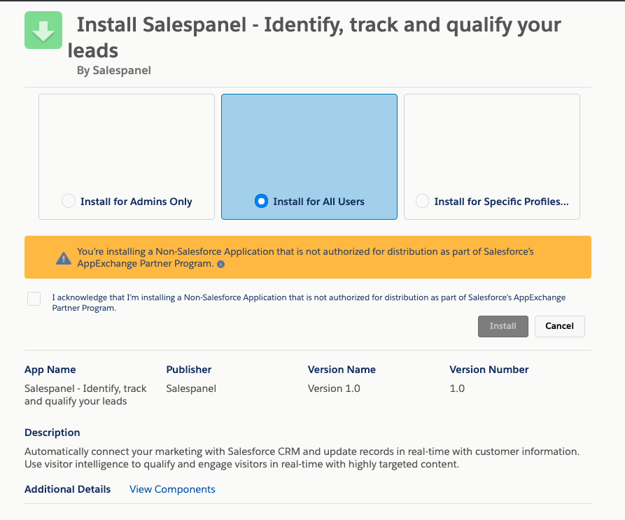The width and height of the screenshot is (625, 520).
Task: Click the Install button
Action: point(503,326)
